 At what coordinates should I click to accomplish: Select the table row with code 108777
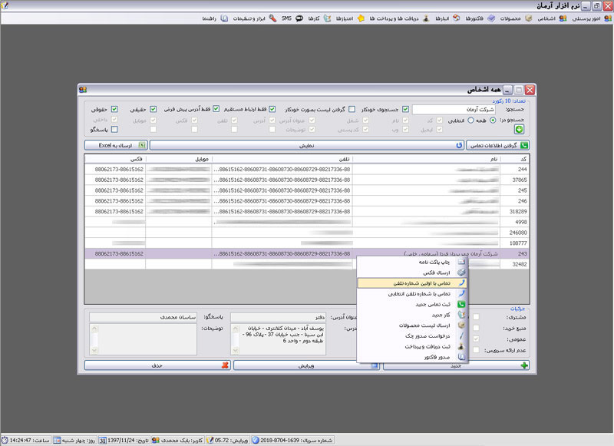306,243
